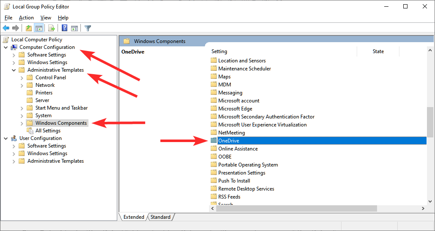Switch to the Extended tab
The width and height of the screenshot is (435, 231).
click(134, 217)
